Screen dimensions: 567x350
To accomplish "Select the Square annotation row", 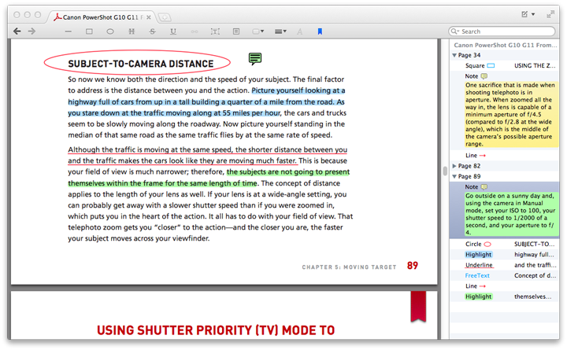I will click(505, 65).
